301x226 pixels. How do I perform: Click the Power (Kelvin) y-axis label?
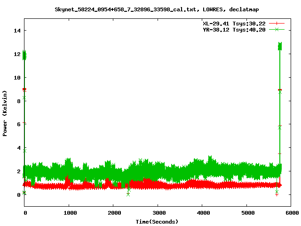(x=5, y=113)
